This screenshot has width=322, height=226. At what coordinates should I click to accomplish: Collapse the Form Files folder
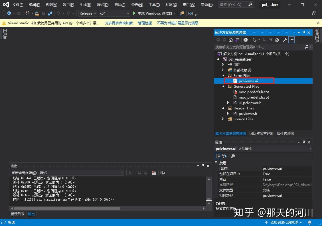pyautogui.click(x=223, y=75)
